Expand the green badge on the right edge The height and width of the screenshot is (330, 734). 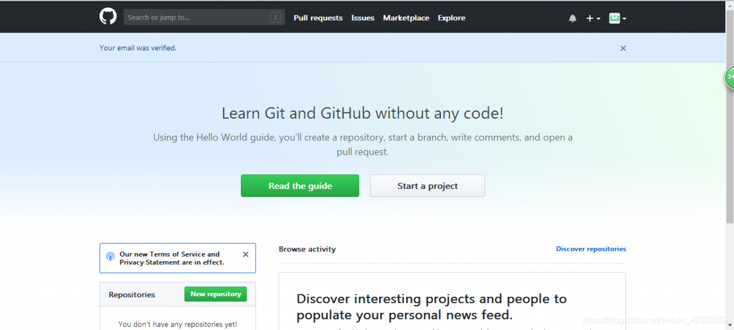[x=728, y=76]
